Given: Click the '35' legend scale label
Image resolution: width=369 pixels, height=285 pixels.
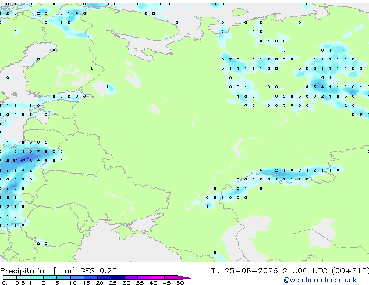Looking at the screenshot, I should [140, 283].
